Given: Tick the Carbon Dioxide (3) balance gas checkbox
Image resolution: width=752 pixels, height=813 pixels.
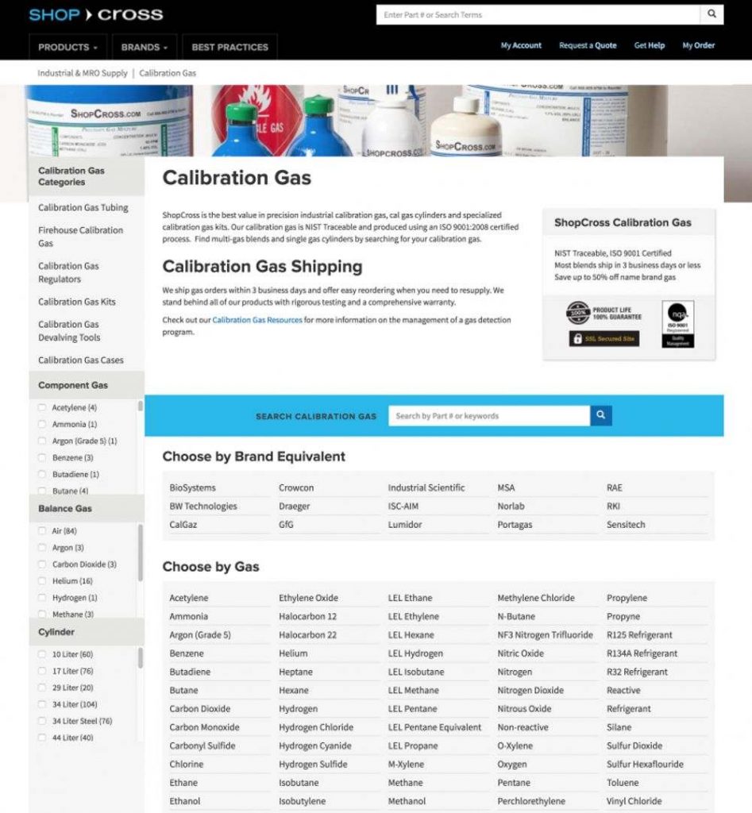Looking at the screenshot, I should pyautogui.click(x=42, y=564).
